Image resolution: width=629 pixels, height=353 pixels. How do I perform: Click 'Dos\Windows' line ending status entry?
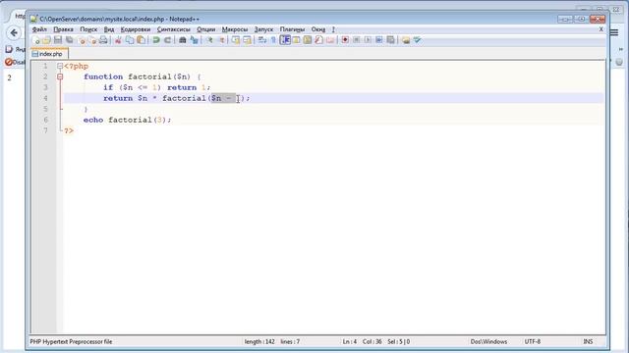coord(488,342)
